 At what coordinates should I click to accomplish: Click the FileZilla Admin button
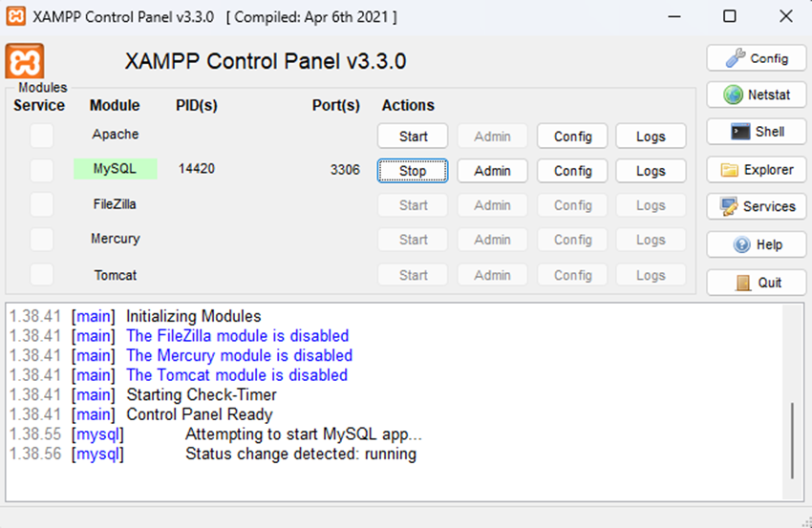(x=493, y=205)
